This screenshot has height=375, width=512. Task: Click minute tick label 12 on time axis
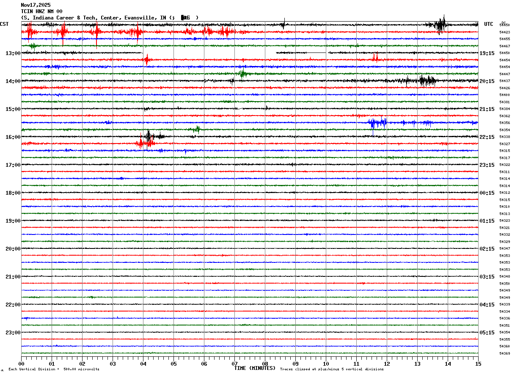pyautogui.click(x=387, y=364)
